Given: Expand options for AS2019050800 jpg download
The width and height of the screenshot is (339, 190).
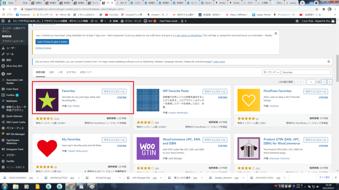Looking at the screenshot, I should (x=37, y=177).
